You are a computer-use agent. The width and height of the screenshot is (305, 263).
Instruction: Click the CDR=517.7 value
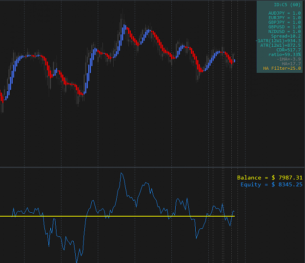point(289,50)
